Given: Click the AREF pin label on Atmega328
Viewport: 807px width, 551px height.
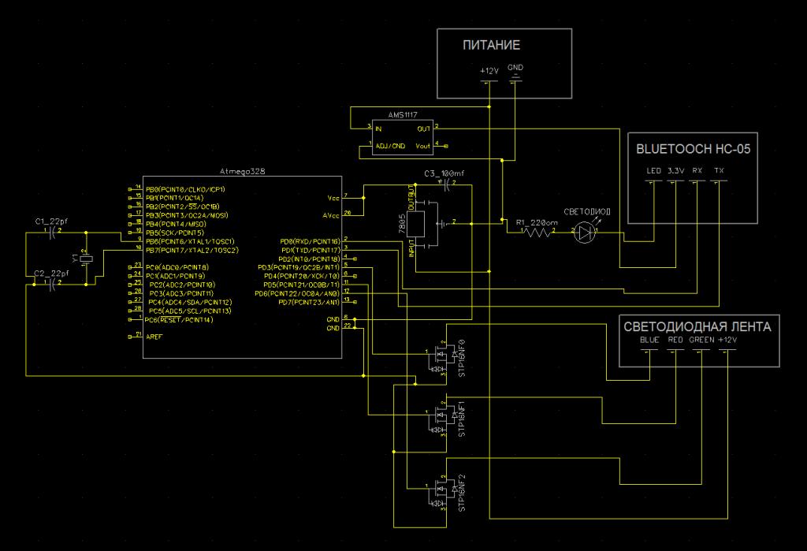Looking at the screenshot, I should pyautogui.click(x=154, y=336).
